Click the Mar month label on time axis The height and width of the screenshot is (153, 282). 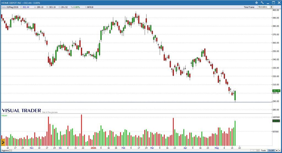[x=152, y=148]
